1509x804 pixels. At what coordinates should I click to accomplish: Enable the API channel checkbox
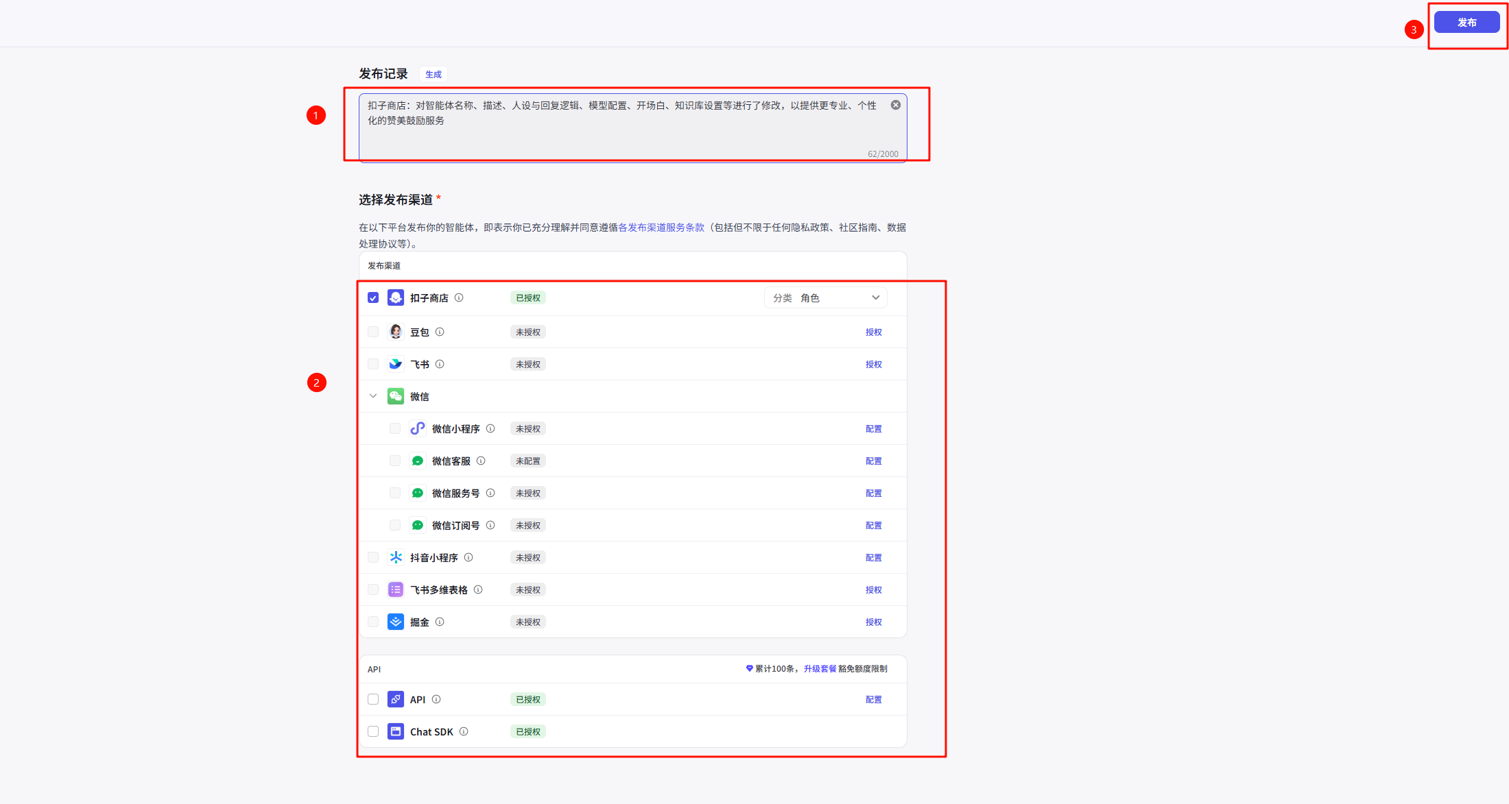tap(373, 699)
